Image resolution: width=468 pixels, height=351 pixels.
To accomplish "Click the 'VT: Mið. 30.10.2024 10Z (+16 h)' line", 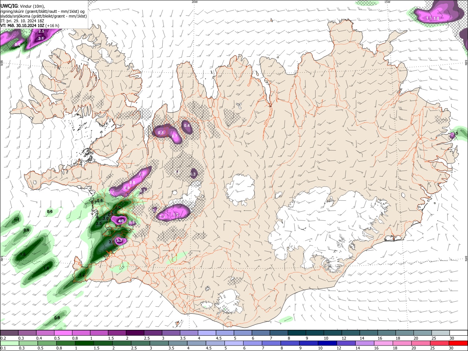I will coord(30,25).
